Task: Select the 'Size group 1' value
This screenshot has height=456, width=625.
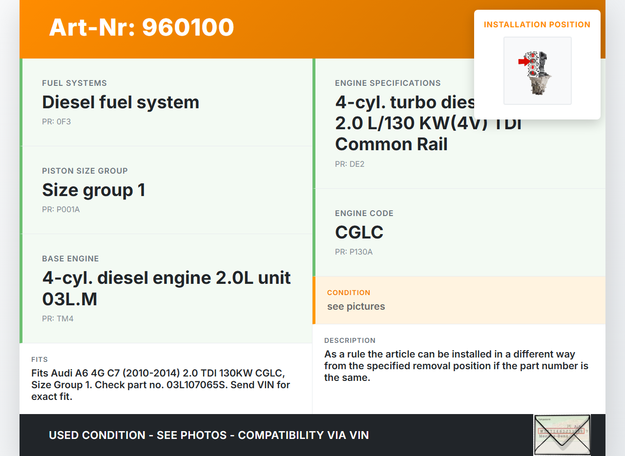Action: point(94,190)
